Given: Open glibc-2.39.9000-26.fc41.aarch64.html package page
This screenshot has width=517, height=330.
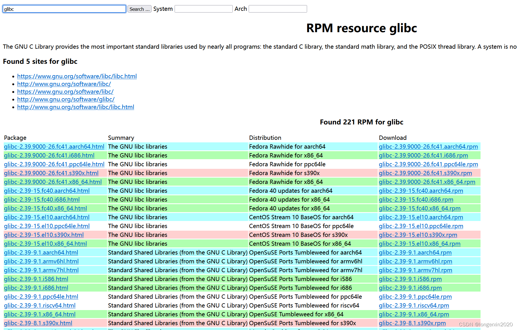Looking at the screenshot, I should [54, 146].
